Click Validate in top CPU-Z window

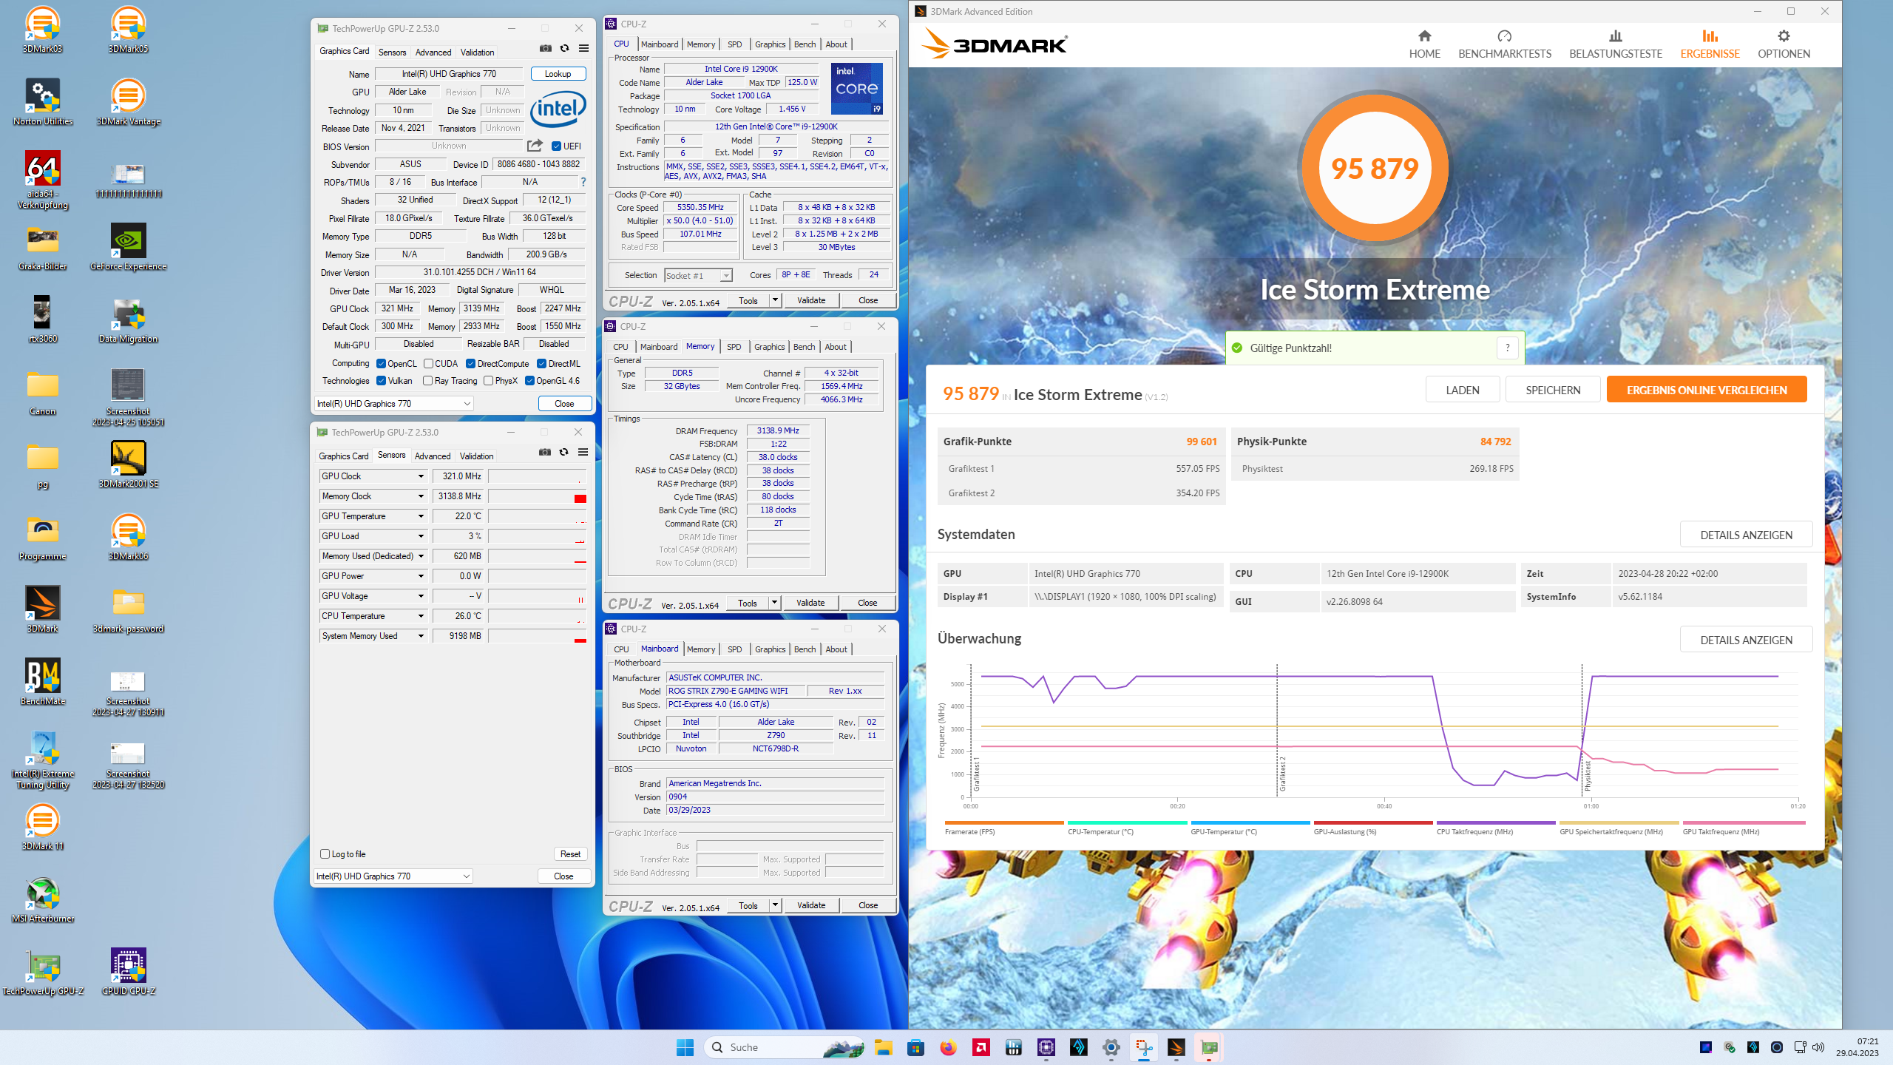coord(811,300)
